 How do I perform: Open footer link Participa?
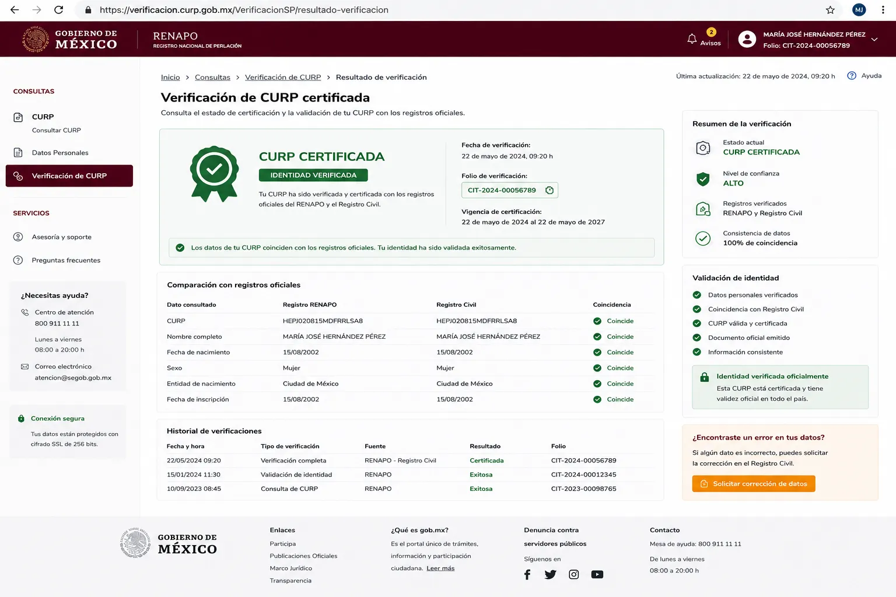tap(282, 544)
